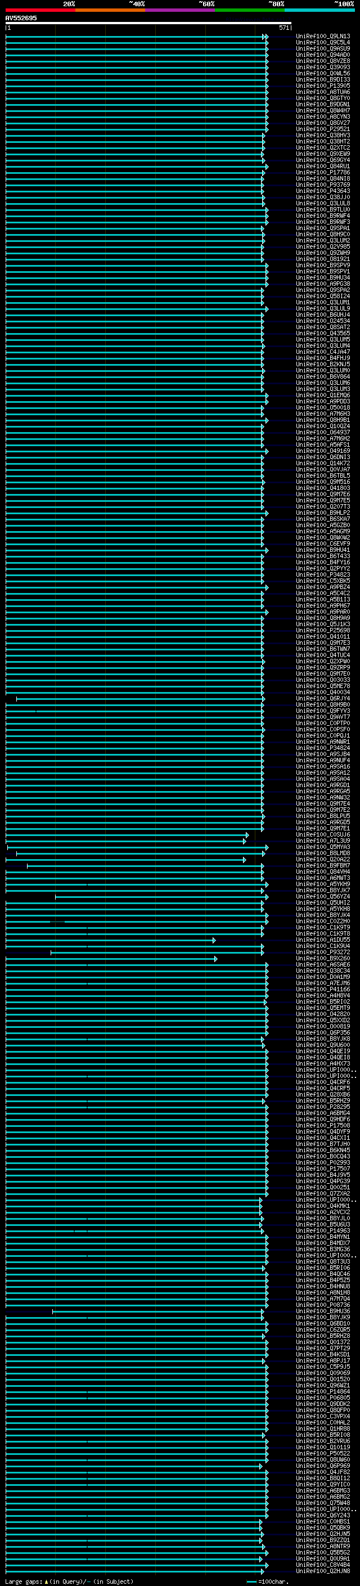Open hit UniRef100_Q20A22
360x1586 pixels.
coord(323,860)
